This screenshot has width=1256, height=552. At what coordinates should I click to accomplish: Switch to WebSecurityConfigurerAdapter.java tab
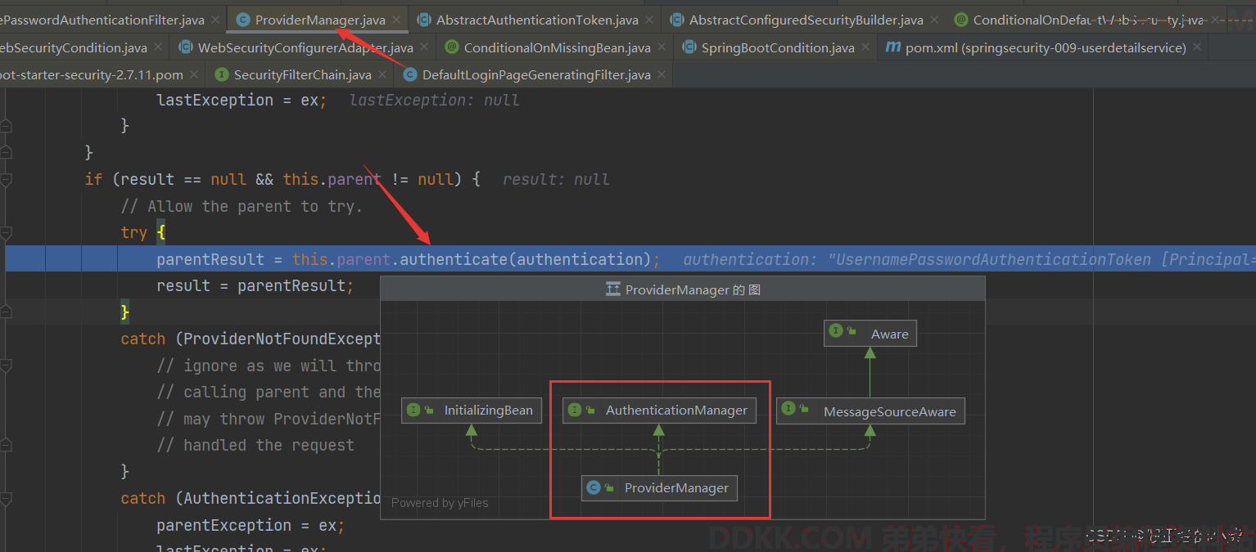305,47
